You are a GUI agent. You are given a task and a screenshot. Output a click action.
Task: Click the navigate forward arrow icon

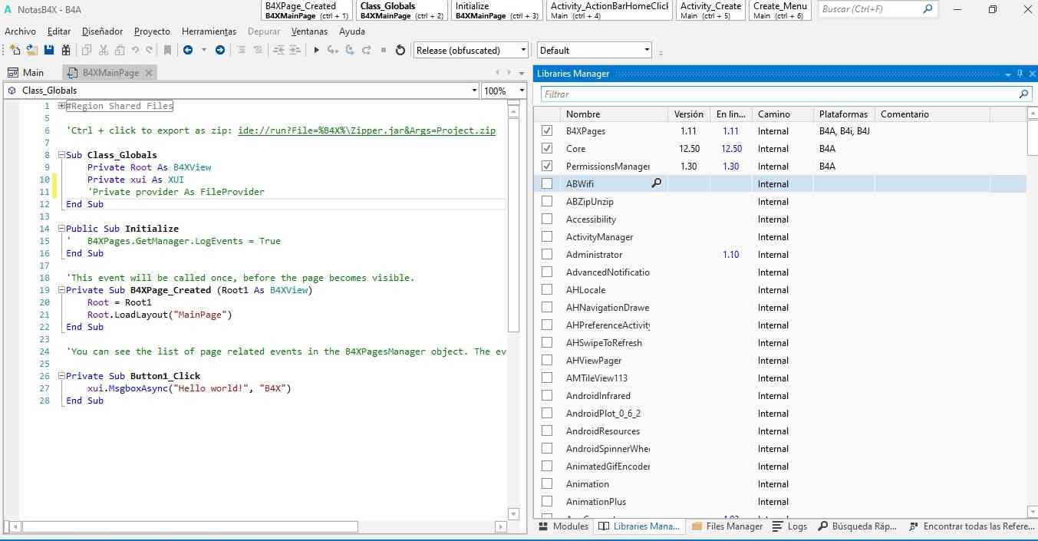coord(221,50)
